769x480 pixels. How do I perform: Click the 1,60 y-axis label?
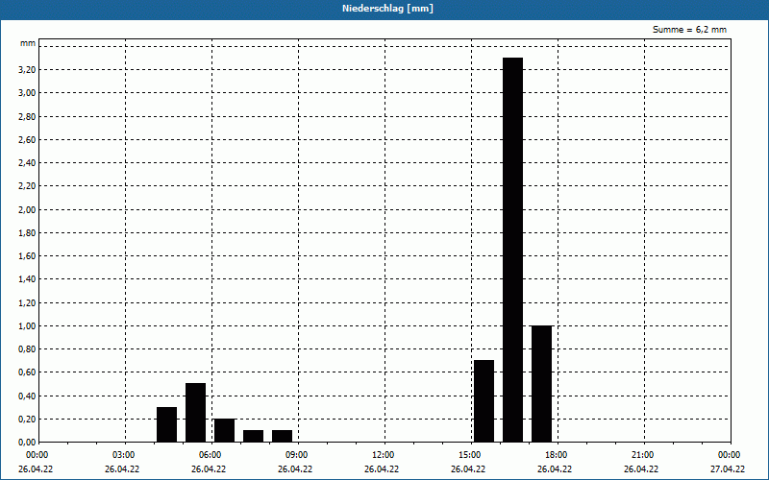27,256
